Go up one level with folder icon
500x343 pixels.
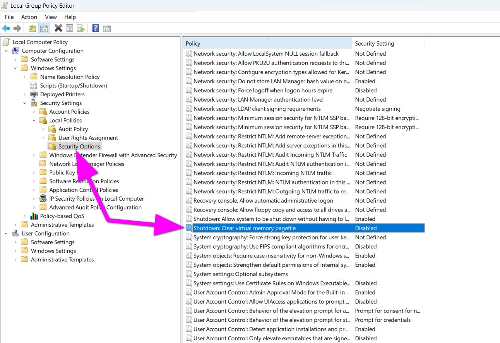click(x=33, y=28)
